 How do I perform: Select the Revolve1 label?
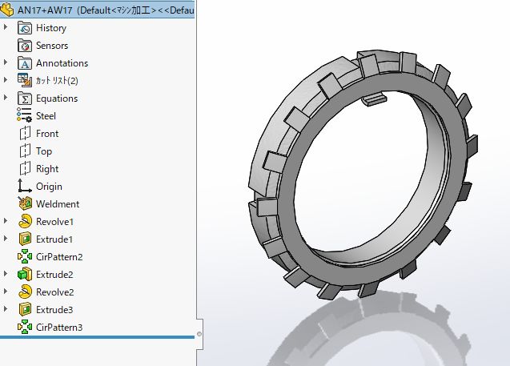pyautogui.click(x=54, y=222)
